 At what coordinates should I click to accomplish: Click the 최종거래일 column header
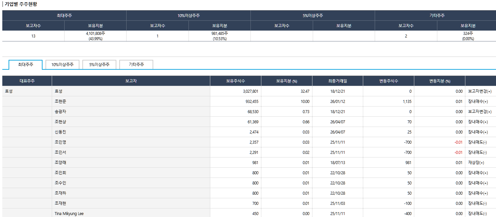(x=337, y=81)
